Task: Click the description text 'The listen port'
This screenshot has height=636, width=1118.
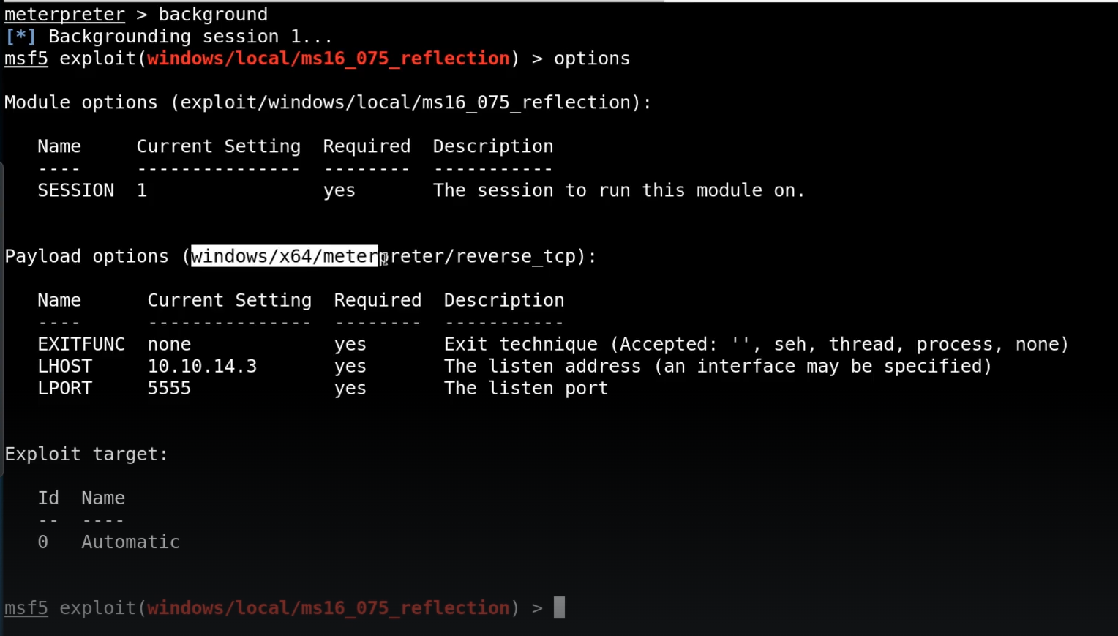Action: click(525, 388)
